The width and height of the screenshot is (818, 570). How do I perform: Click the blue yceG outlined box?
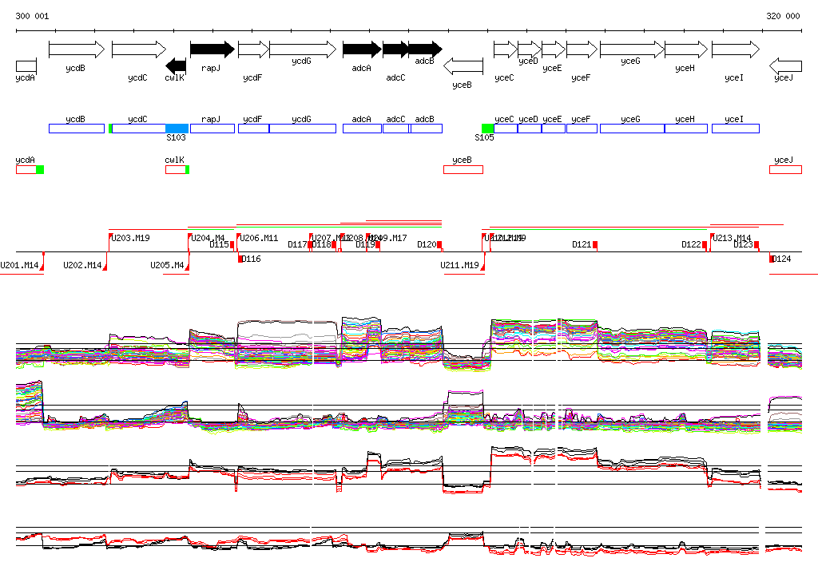pos(633,129)
